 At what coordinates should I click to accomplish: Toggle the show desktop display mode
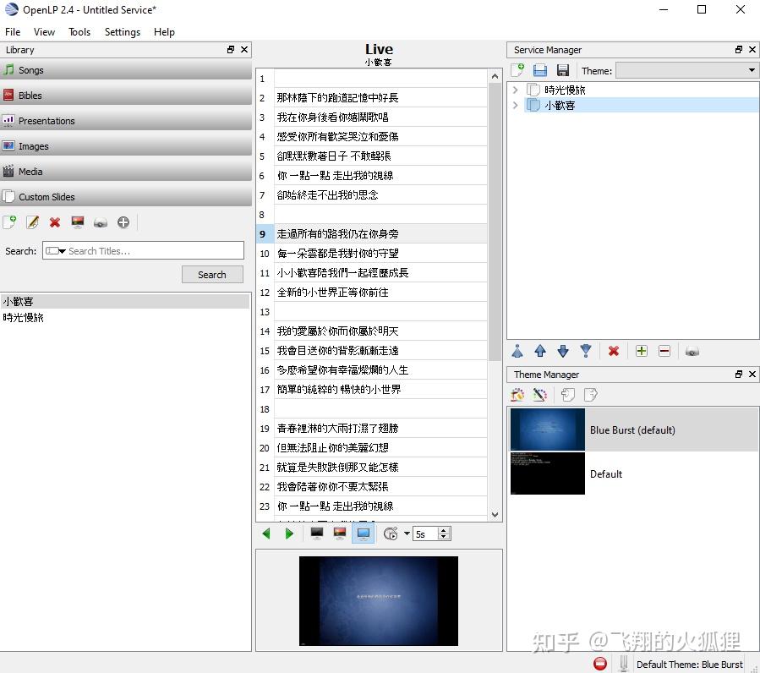click(x=363, y=533)
